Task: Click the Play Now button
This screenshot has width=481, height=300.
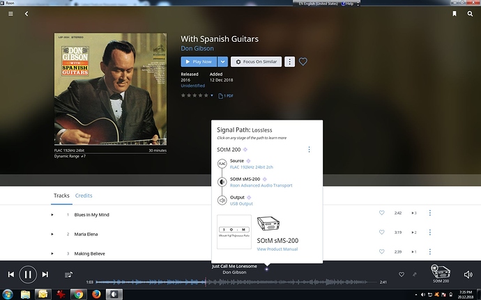Action: tap(199, 61)
